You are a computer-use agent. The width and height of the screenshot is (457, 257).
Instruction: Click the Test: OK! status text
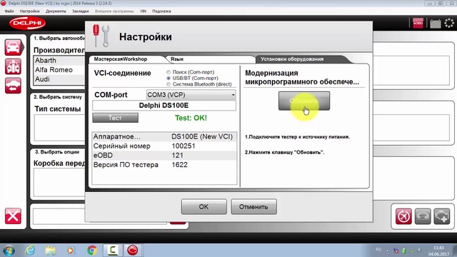click(191, 118)
